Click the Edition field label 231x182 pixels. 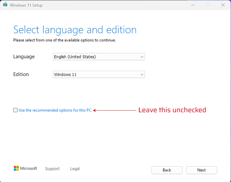pos(21,74)
